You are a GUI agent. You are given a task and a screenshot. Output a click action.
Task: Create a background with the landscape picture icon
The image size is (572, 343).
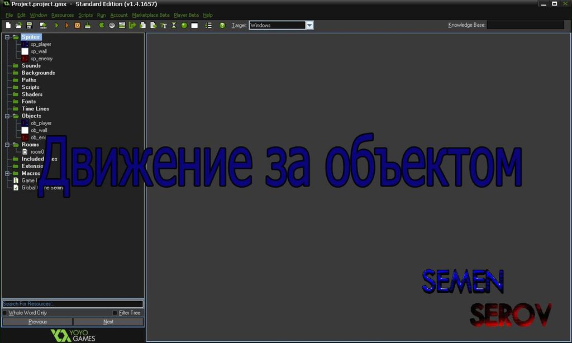[x=122, y=25]
